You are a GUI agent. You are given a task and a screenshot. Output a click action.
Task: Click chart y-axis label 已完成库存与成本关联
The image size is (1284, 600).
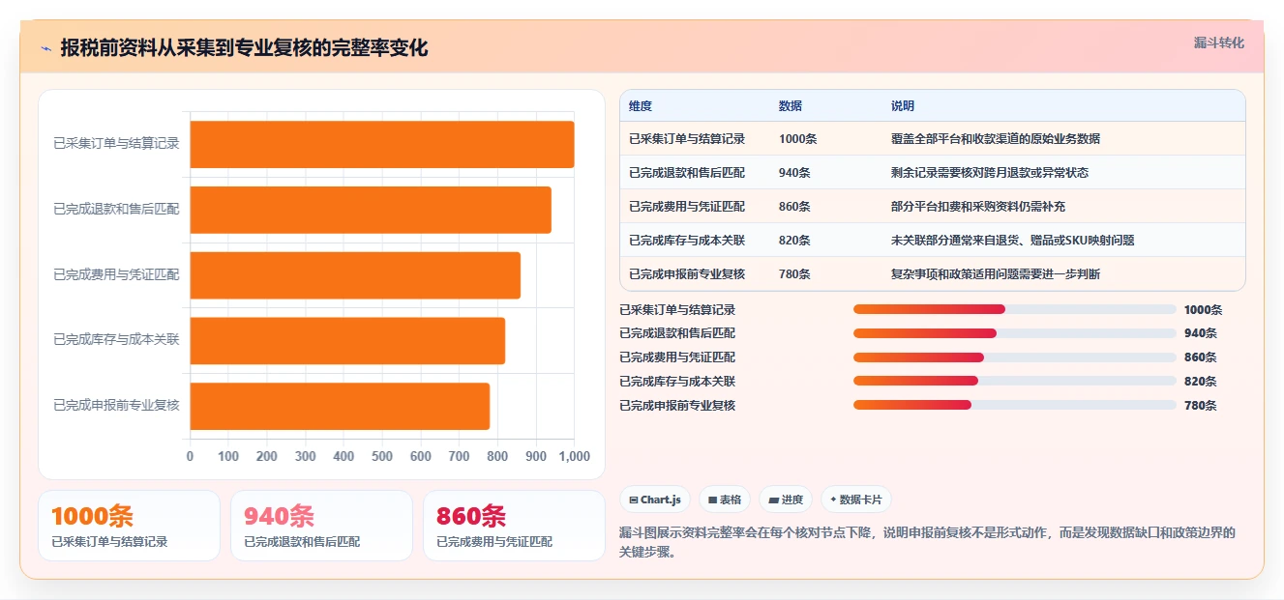pyautogui.click(x=116, y=340)
